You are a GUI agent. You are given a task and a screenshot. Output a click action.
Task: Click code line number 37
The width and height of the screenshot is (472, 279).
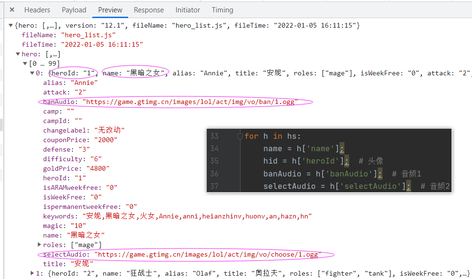coord(214,186)
